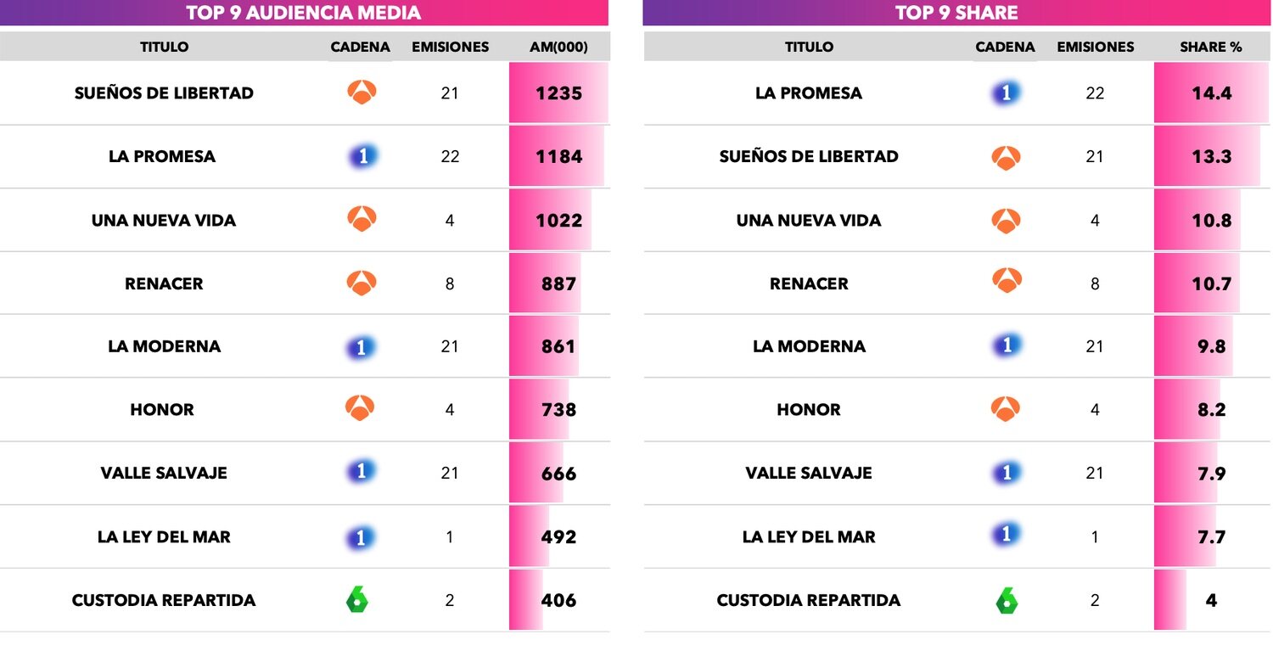
Task: Select laSexta logo in Custodia Repartida row, left table
Action: click(x=357, y=600)
